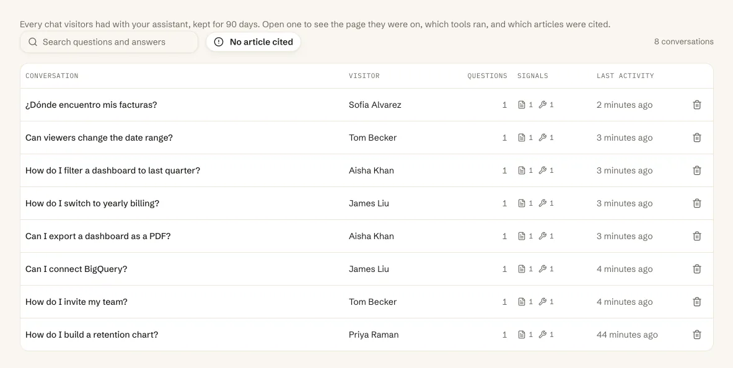Click James Liu in the BigQuery row
Viewport: 733px width, 368px height.
click(369, 269)
